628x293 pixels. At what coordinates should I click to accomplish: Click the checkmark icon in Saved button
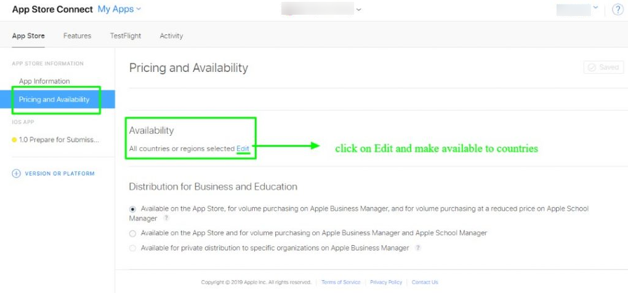click(x=592, y=67)
